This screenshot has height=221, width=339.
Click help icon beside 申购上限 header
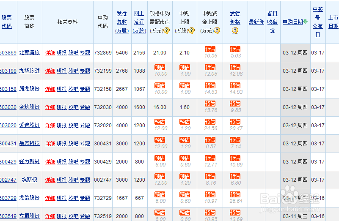192,31
